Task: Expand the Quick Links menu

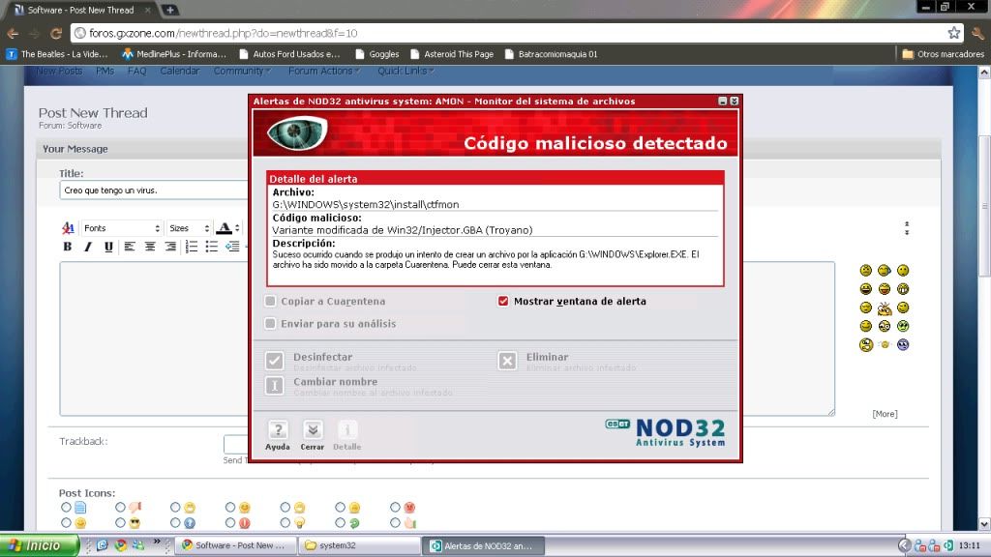Action: (405, 71)
